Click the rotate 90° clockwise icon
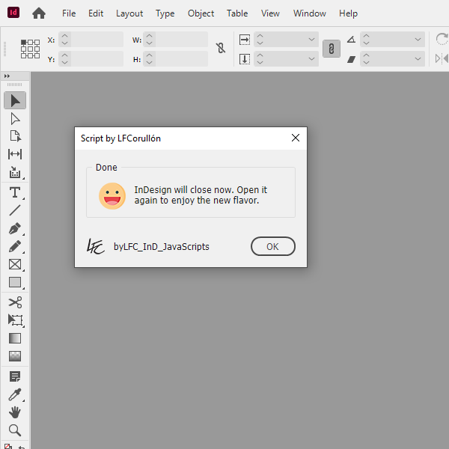449x449 pixels. (442, 39)
